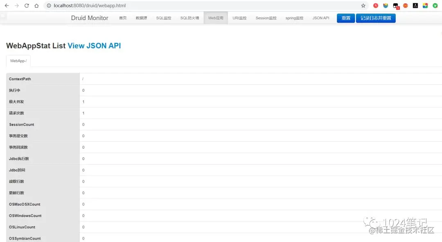Image resolution: width=442 pixels, height=242 pixels.
Task: Open the JSON API nav item
Action: 320,18
